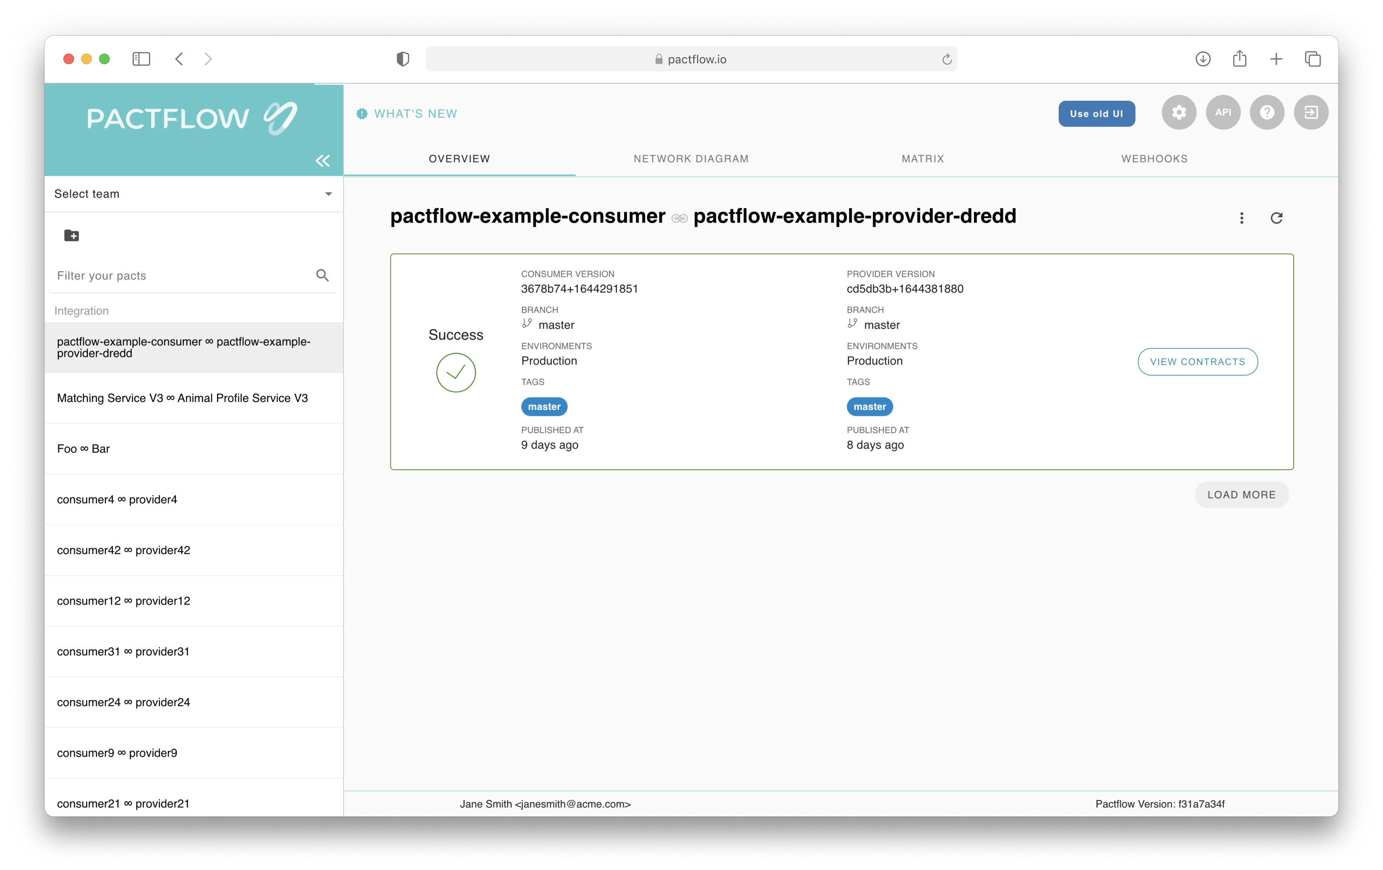Open the What's New link
The height and width of the screenshot is (870, 1383).
pyautogui.click(x=415, y=114)
